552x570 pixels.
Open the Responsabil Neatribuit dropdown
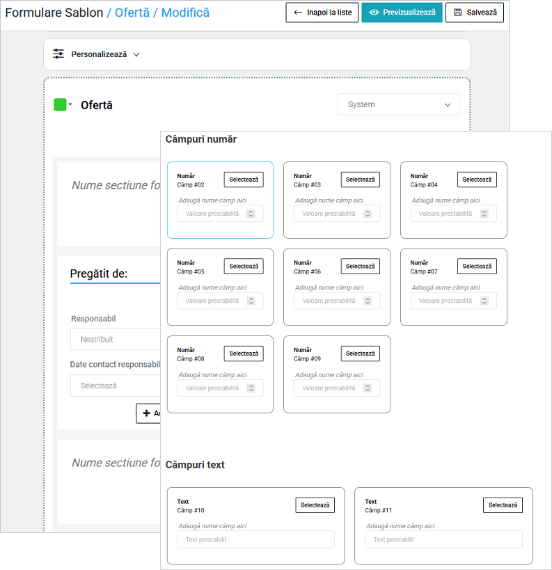tap(115, 339)
